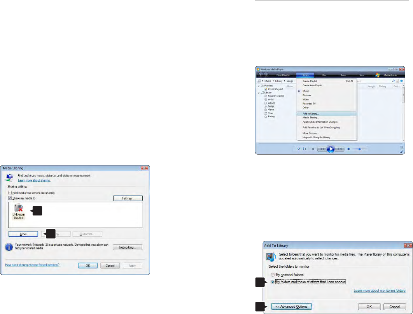Click the Customize... button

pos(87,234)
